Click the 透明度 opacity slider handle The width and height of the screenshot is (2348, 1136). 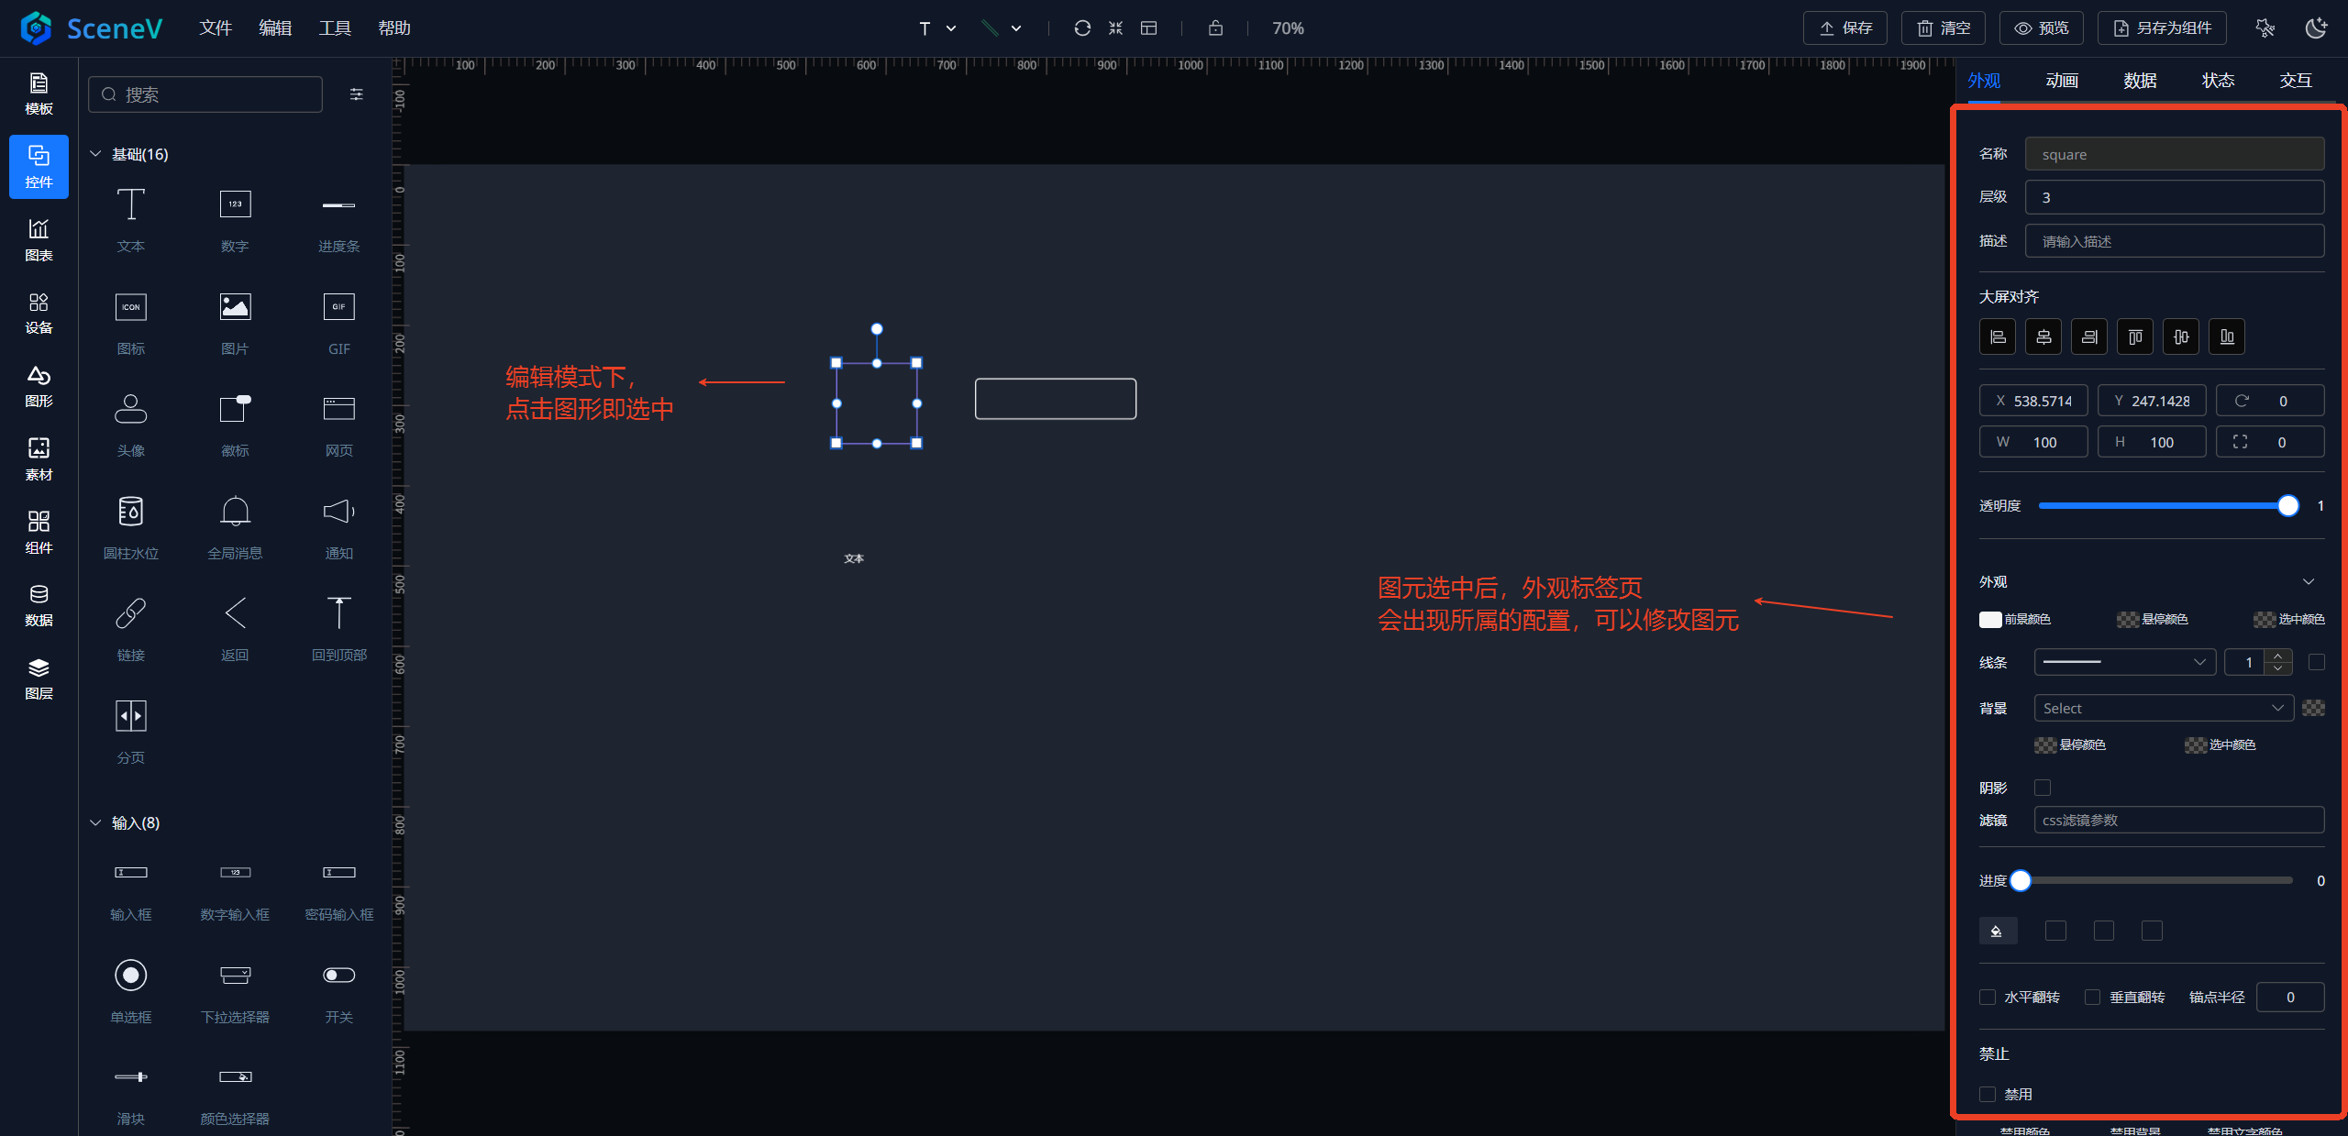coord(2287,506)
